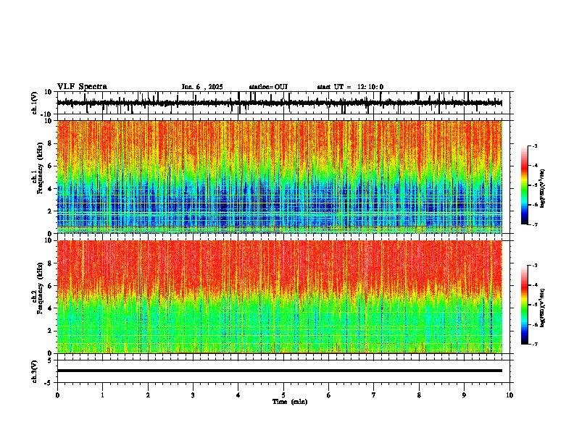
Task: Click the ch.2 colorbar -7 label
Action: tap(535, 344)
